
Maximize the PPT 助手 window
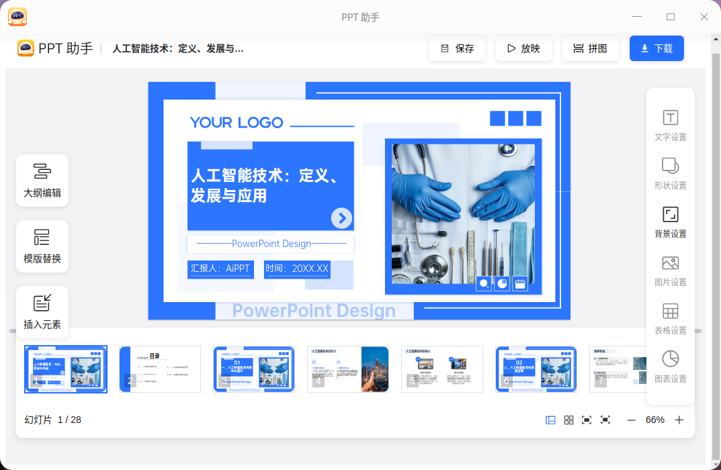coord(671,17)
